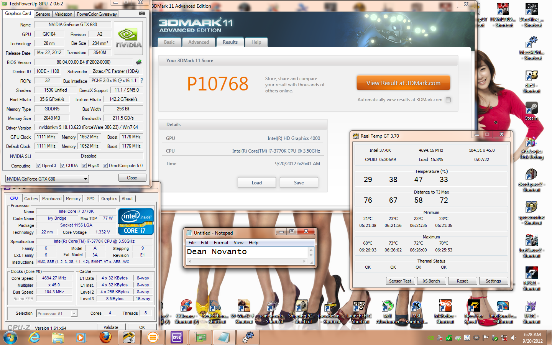The image size is (552, 345).
Task: Open the Need For Speed shortcut icon
Action: coord(474,312)
